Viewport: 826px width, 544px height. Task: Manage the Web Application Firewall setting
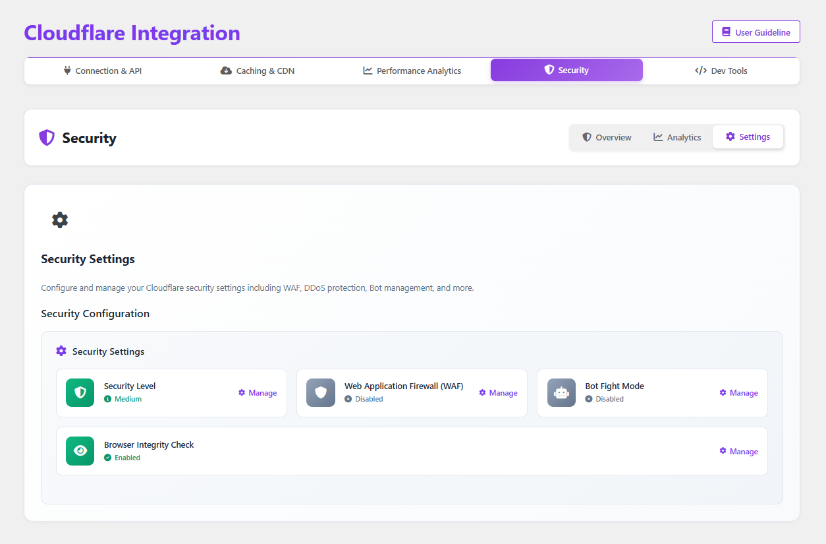click(x=498, y=393)
